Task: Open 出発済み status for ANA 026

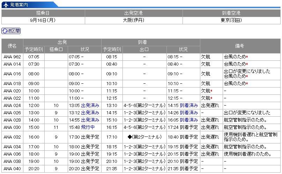Action: coord(90,113)
